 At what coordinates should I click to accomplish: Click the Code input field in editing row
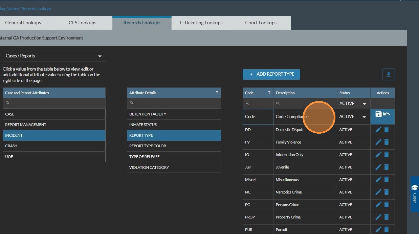click(x=258, y=117)
